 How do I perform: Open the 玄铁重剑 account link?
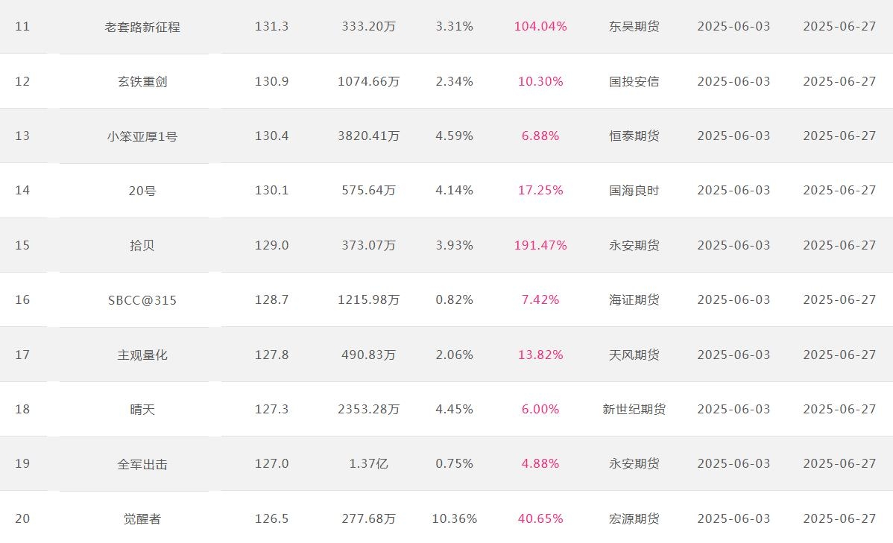point(142,81)
